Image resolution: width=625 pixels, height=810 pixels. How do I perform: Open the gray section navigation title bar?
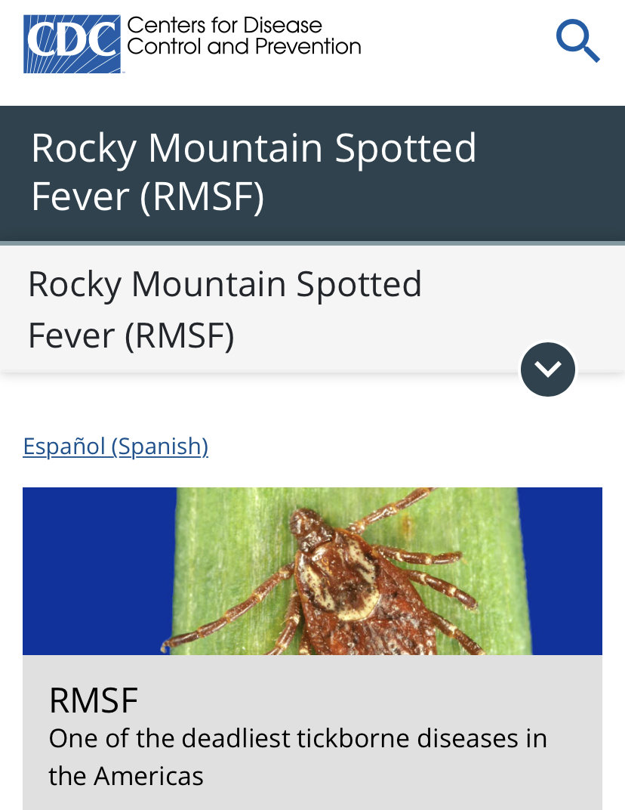(x=312, y=309)
